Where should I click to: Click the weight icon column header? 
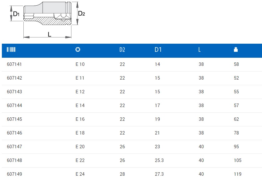(x=236, y=50)
